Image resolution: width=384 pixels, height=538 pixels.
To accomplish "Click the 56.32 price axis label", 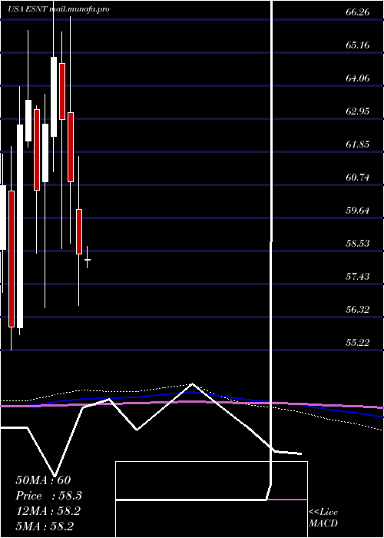I will 358,310.
